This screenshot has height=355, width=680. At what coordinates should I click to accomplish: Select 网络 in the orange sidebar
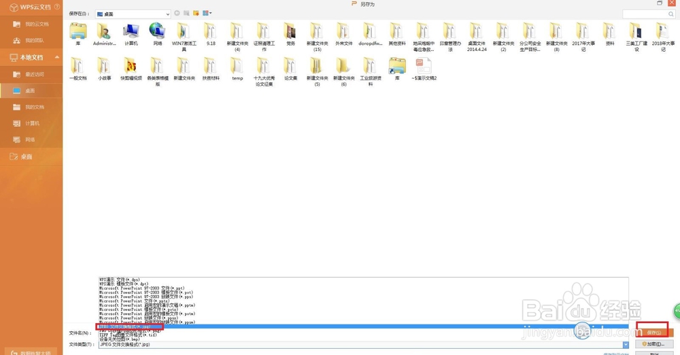coord(31,140)
